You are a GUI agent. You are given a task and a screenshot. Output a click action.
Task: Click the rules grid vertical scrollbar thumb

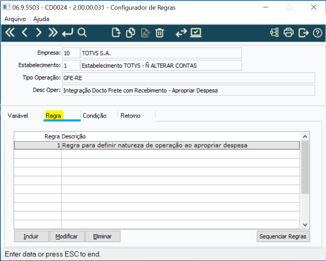tap(305, 167)
